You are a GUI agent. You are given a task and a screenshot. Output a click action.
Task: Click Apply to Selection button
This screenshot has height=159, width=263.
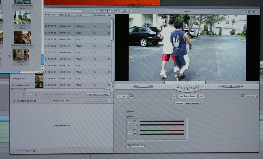pos(135,146)
